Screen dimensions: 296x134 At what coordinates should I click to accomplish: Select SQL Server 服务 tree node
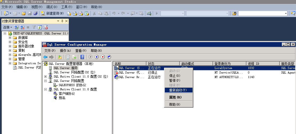click(66, 68)
